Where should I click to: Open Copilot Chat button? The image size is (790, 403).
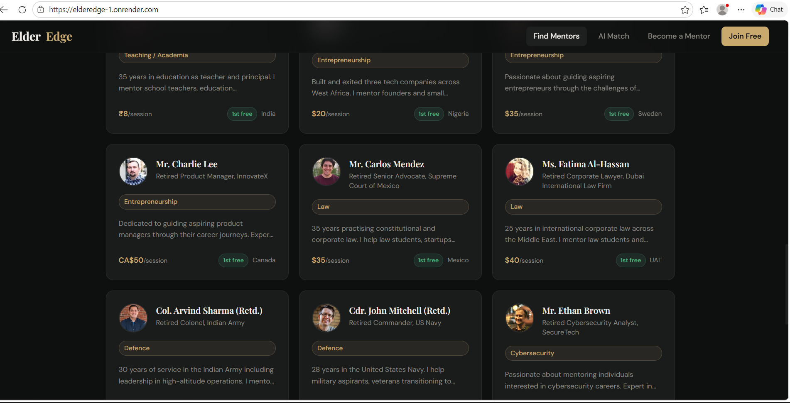pyautogui.click(x=769, y=10)
